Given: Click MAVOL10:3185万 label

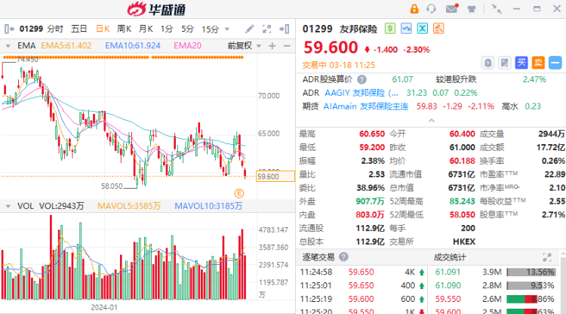Looking at the screenshot, I should (208, 206).
